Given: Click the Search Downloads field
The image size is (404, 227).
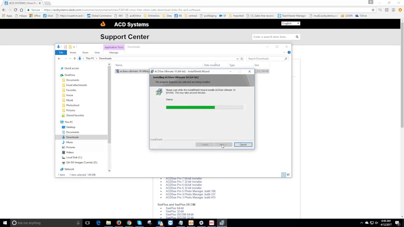Looking at the screenshot, I should pyautogui.click(x=267, y=58).
